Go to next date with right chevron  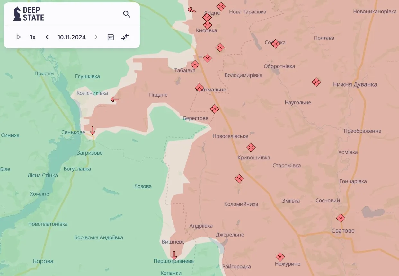tap(96, 37)
